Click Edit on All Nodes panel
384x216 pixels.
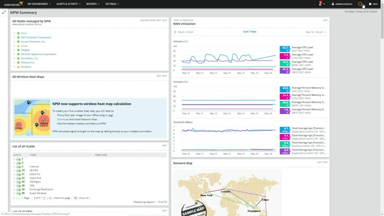pos(159,20)
